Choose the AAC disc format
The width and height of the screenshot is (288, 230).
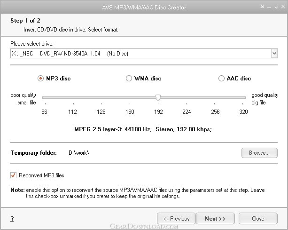pyautogui.click(x=221, y=79)
